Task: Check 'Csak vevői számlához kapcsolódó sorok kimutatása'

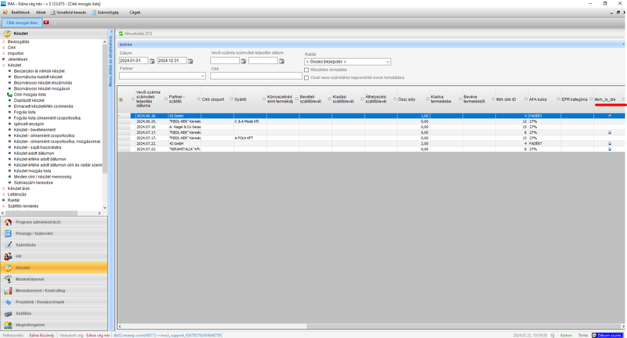Action: [x=306, y=77]
